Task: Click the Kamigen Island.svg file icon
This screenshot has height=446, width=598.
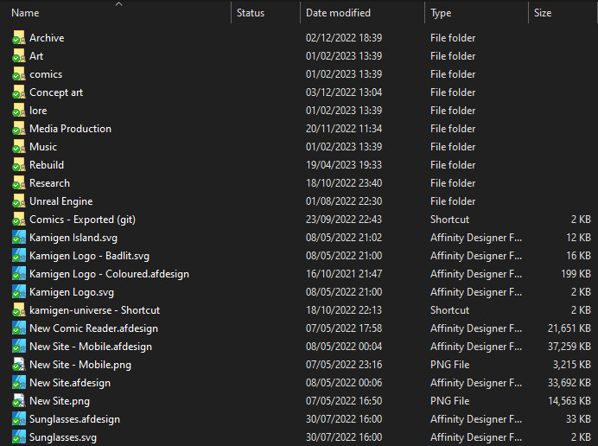Action: (x=19, y=238)
